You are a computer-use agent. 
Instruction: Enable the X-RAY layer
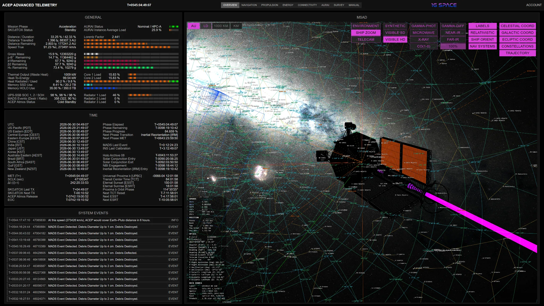pos(424,40)
